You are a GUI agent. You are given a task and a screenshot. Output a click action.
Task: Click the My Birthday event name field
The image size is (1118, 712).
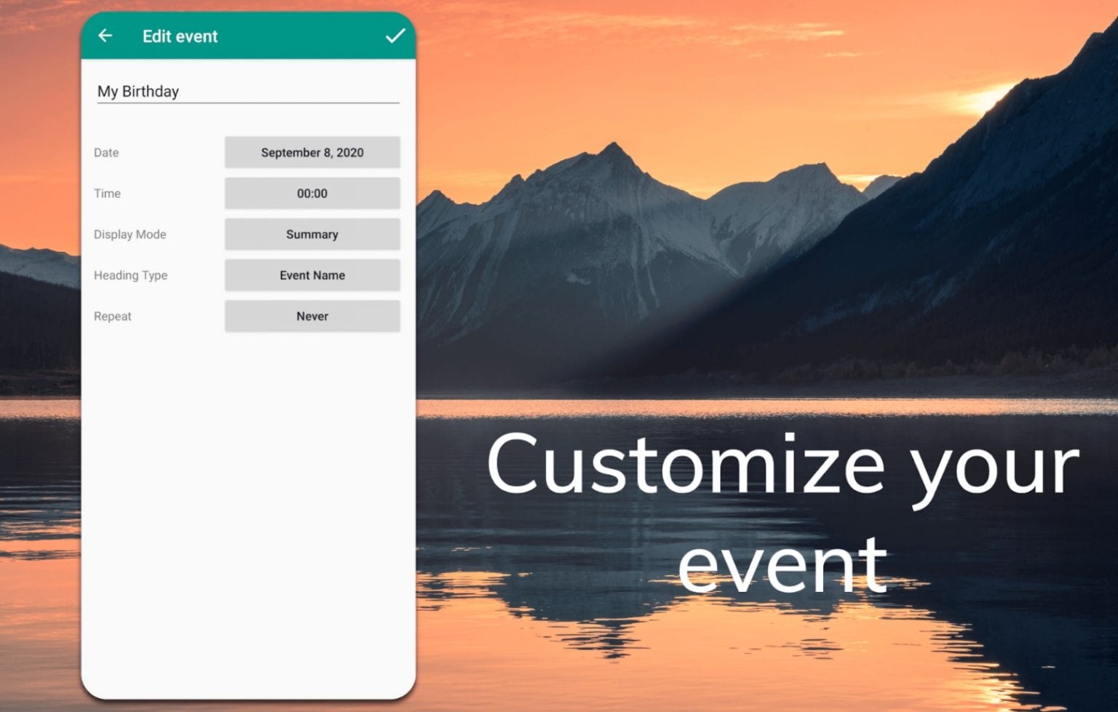pyautogui.click(x=247, y=92)
